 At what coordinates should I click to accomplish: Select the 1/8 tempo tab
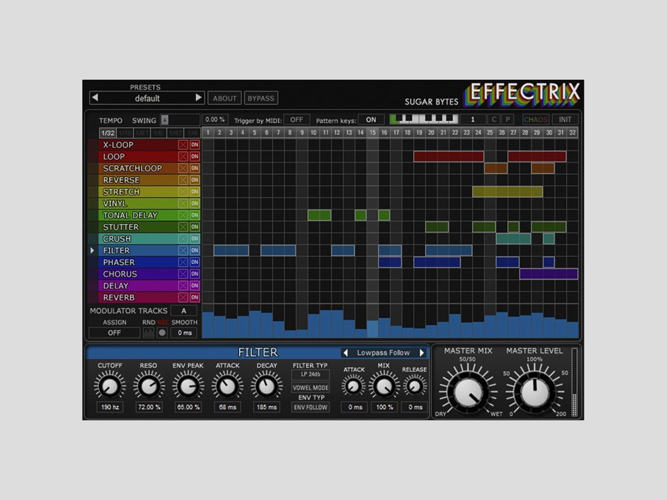coord(158,133)
